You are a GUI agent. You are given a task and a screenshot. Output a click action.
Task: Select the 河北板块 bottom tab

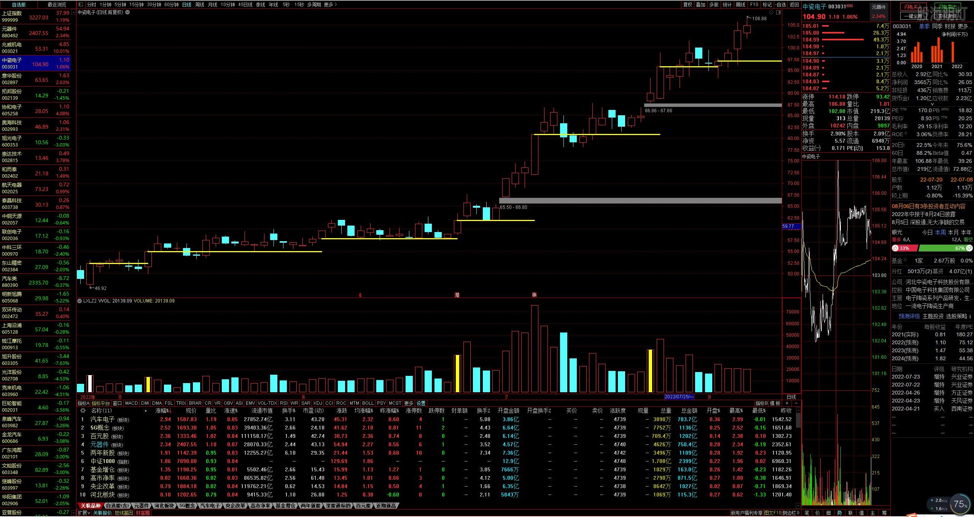(164, 506)
